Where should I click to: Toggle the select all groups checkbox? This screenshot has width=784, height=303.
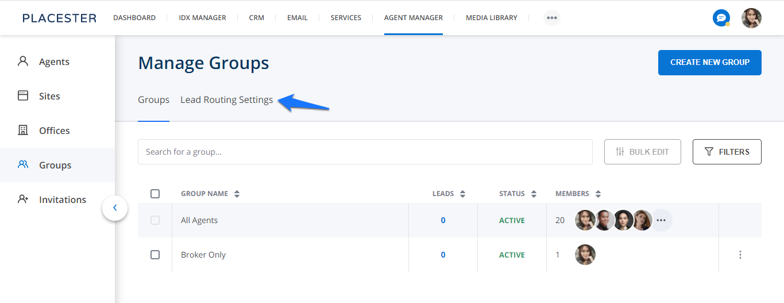[155, 194]
